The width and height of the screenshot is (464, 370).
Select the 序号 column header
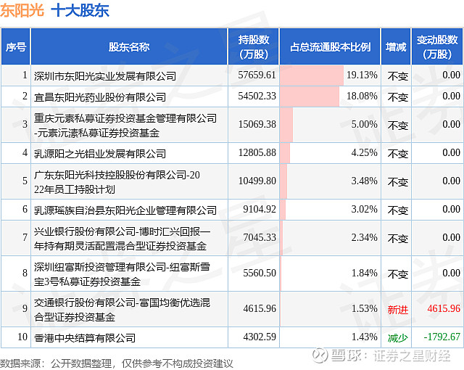(16, 46)
